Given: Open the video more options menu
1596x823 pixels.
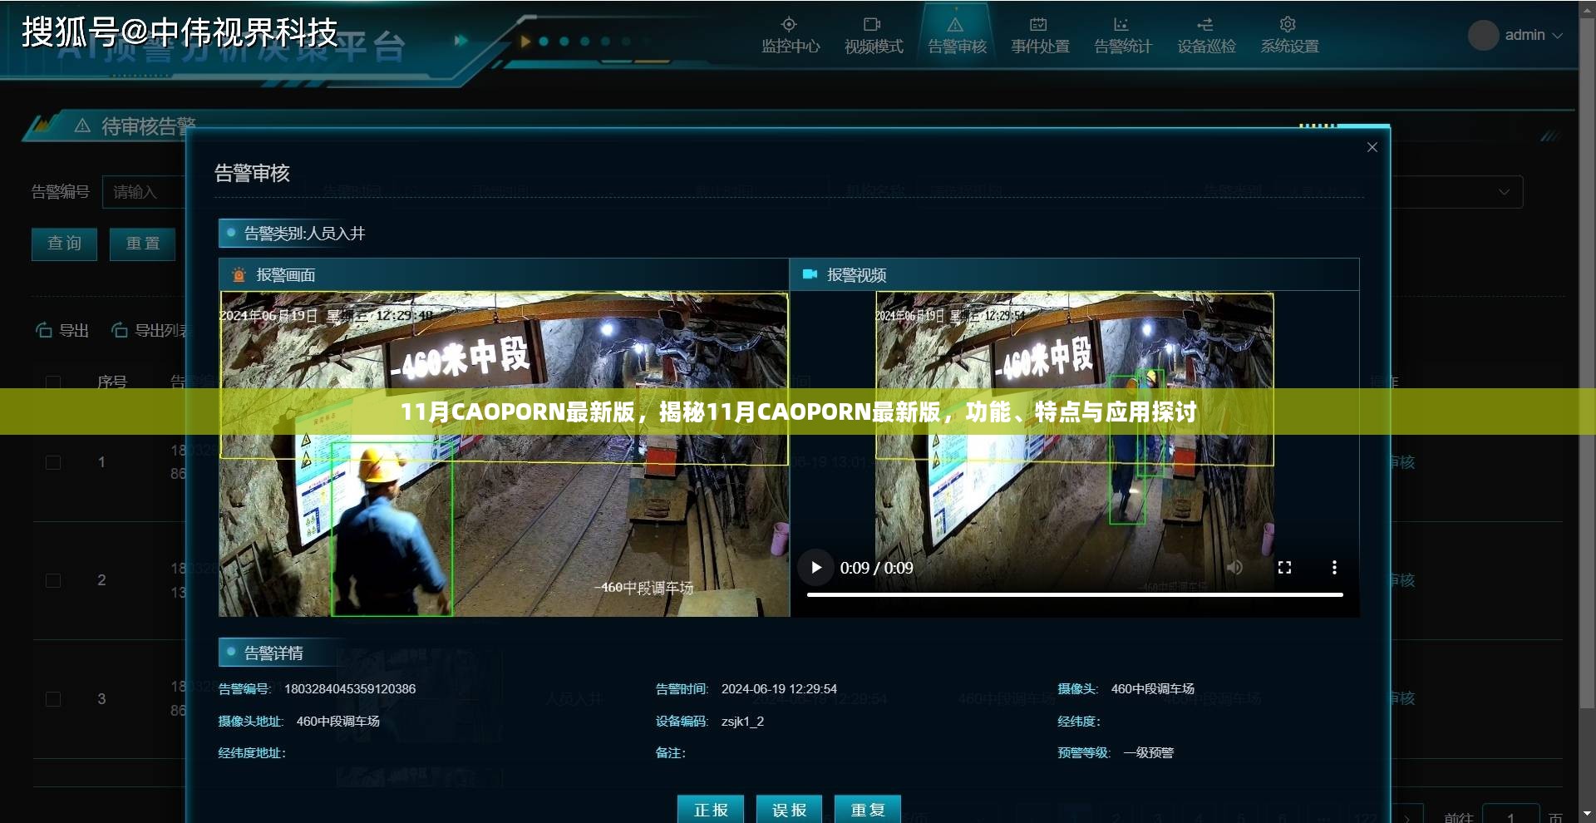Looking at the screenshot, I should tap(1334, 568).
